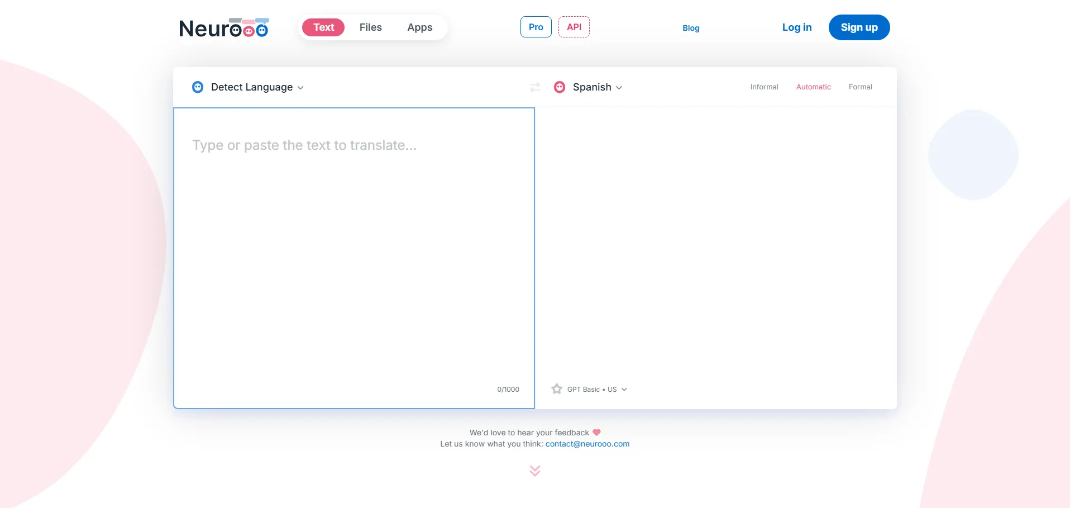
Task: Open the Detect Language dropdown
Action: tap(257, 87)
